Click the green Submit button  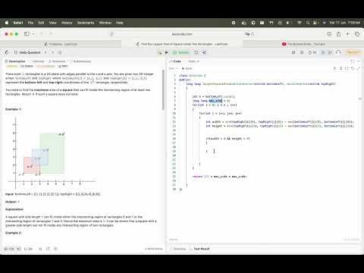click(181, 52)
